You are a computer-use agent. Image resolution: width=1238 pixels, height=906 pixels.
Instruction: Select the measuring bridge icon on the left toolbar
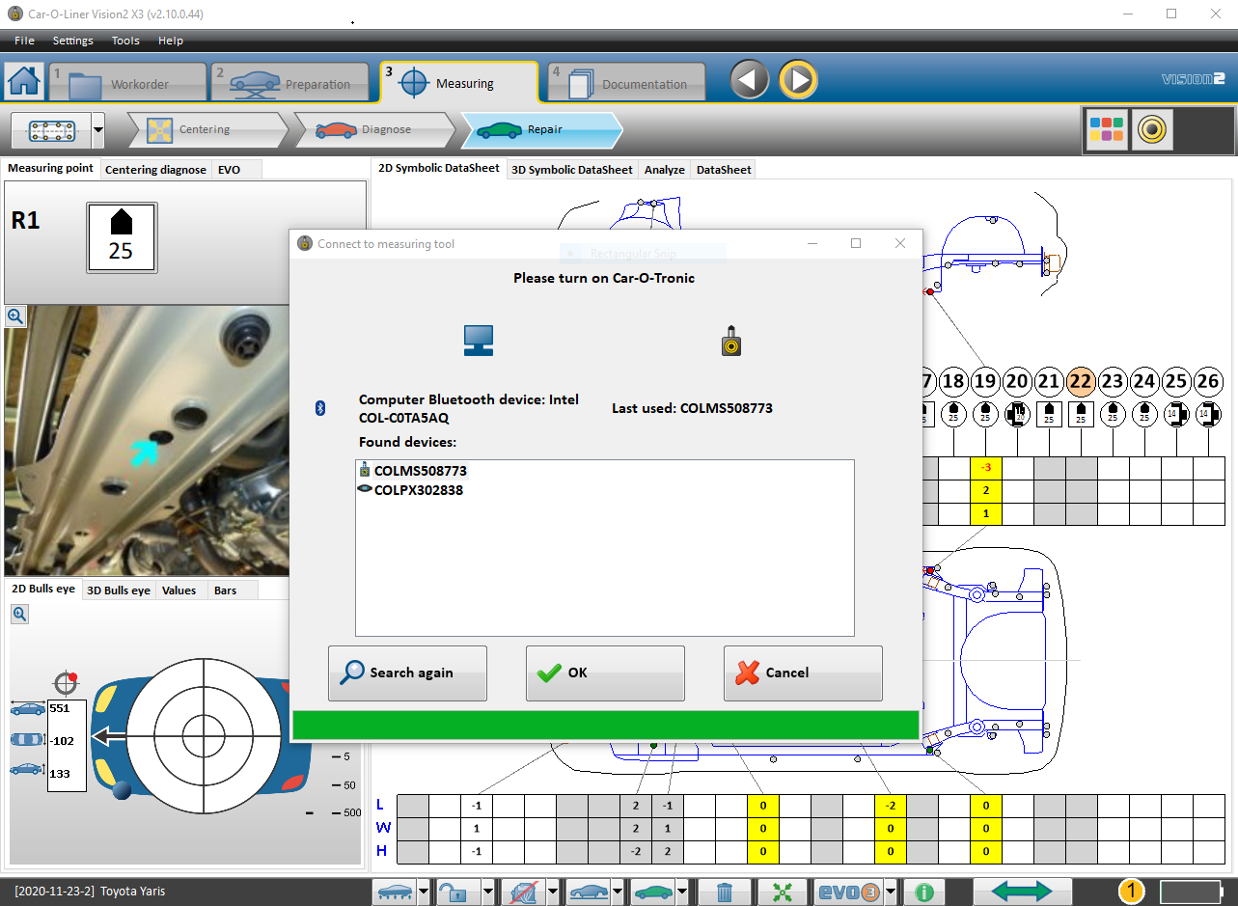click(50, 129)
